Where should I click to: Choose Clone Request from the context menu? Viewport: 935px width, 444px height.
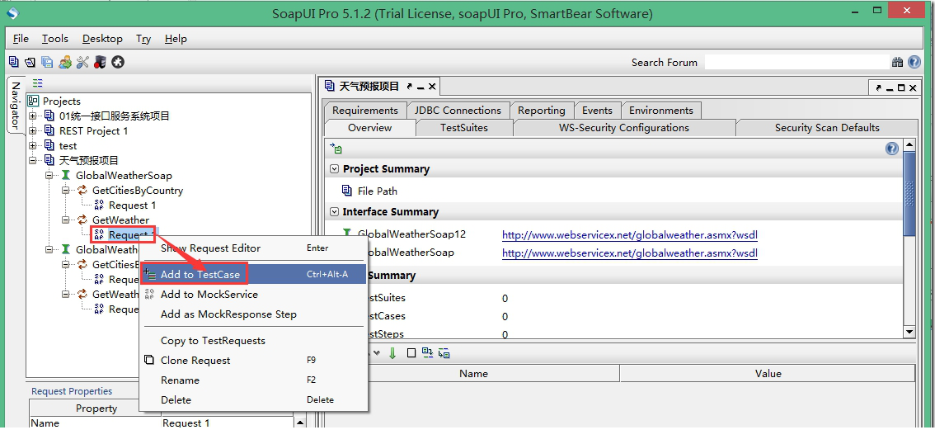click(253, 360)
